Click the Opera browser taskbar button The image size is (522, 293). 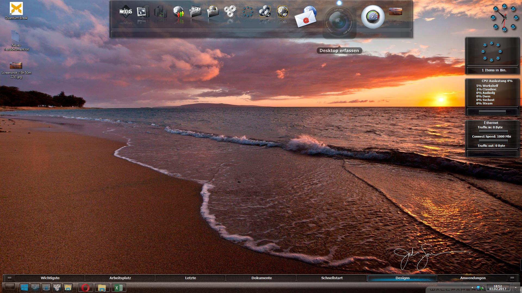(85, 288)
